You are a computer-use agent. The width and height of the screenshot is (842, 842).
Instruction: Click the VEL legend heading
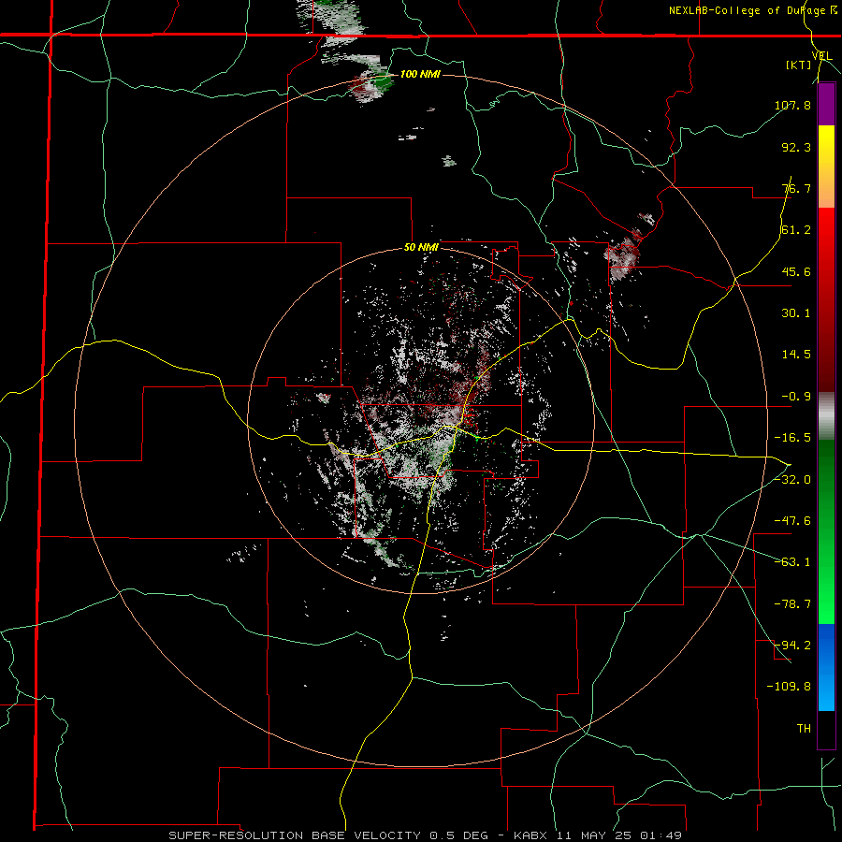(821, 55)
